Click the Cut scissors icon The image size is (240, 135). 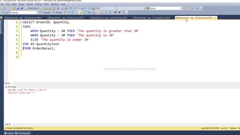(58, 8)
